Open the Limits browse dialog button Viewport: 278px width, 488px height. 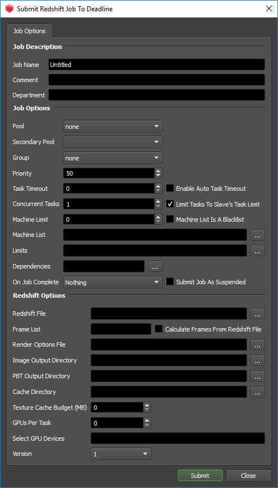click(257, 250)
